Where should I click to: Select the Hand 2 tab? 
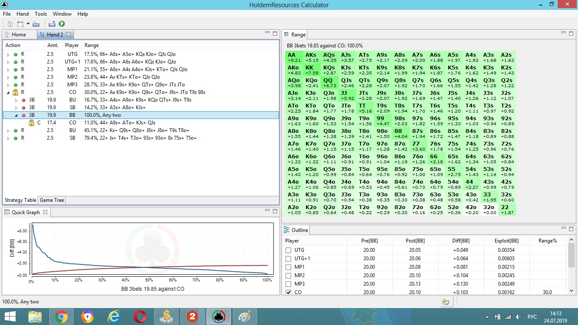tap(55, 35)
